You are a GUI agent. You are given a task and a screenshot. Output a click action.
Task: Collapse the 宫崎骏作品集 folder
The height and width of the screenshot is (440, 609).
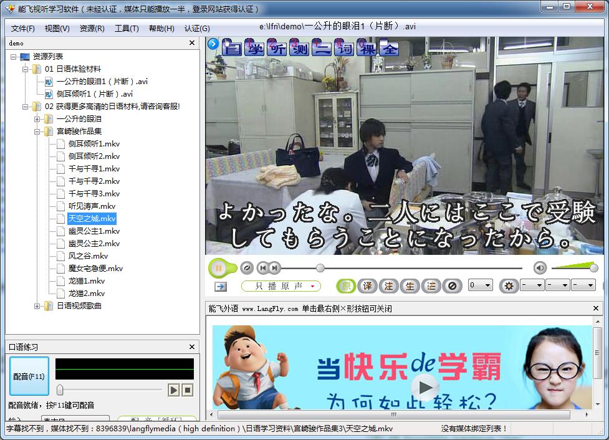pyautogui.click(x=38, y=131)
